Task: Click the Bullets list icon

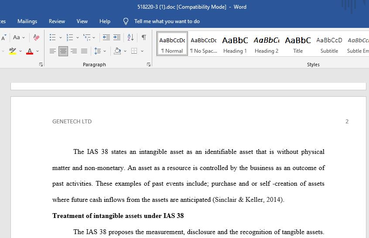Action: click(x=52, y=37)
